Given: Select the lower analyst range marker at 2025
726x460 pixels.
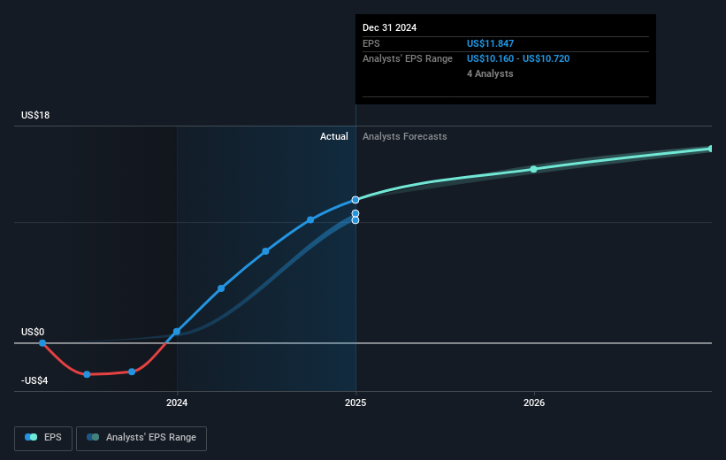Looking at the screenshot, I should [355, 220].
